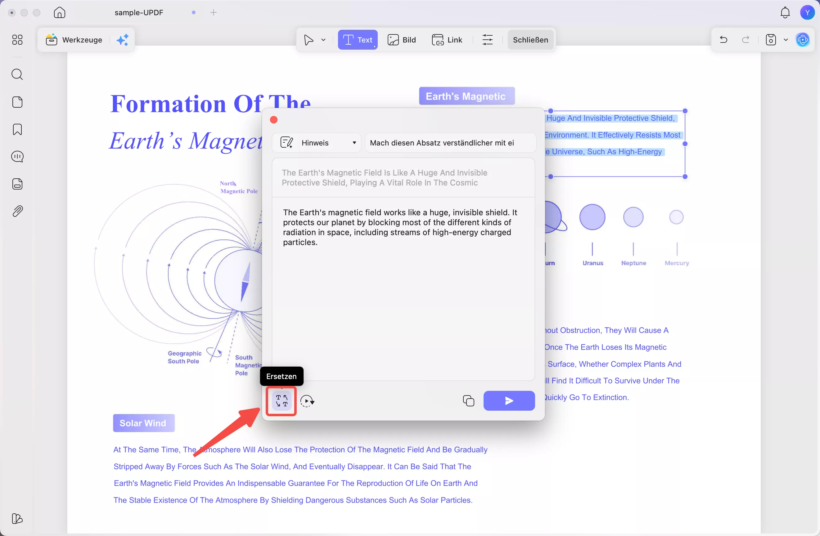The width and height of the screenshot is (820, 536).
Task: Copy the AI result with copy icon
Action: coord(468,401)
